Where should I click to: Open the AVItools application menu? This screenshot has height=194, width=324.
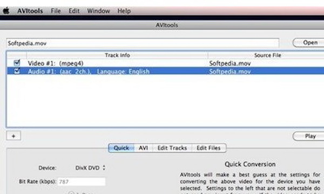[x=30, y=11]
